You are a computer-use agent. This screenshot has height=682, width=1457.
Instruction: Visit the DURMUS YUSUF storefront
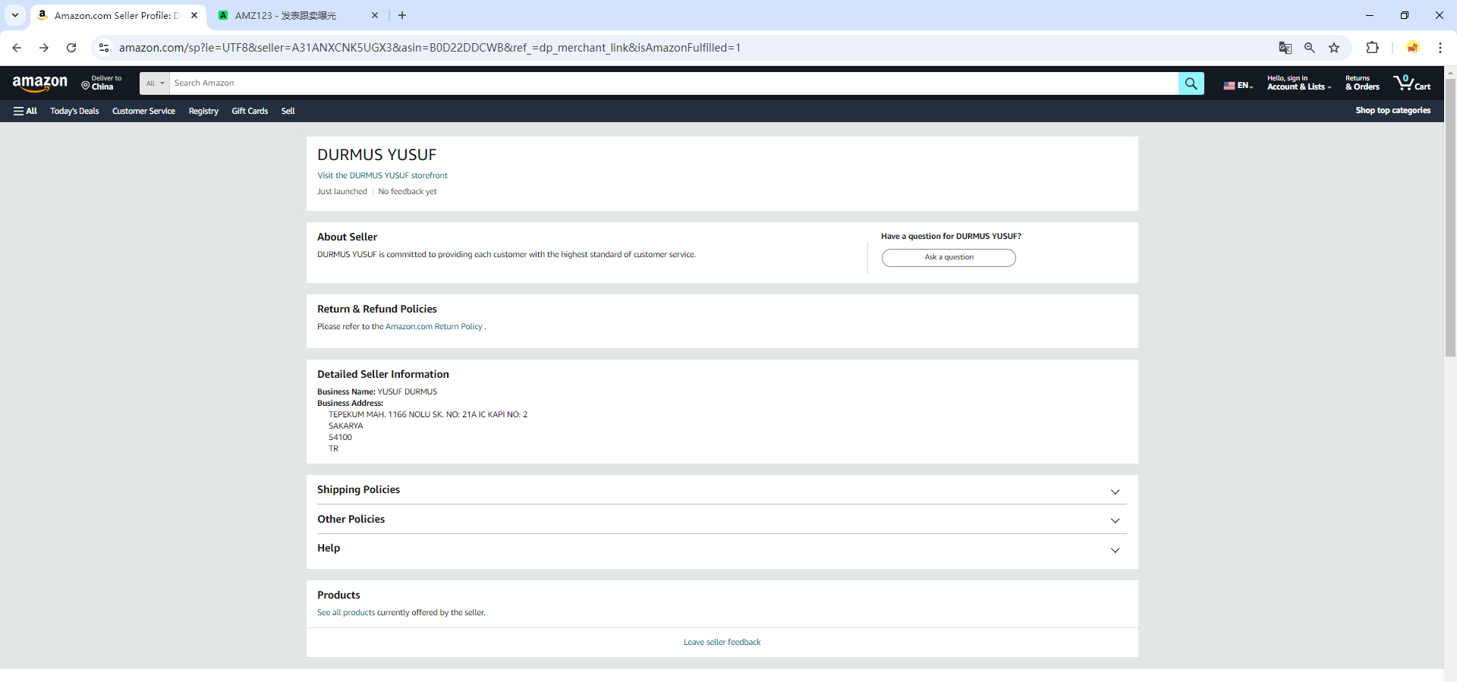click(x=382, y=175)
